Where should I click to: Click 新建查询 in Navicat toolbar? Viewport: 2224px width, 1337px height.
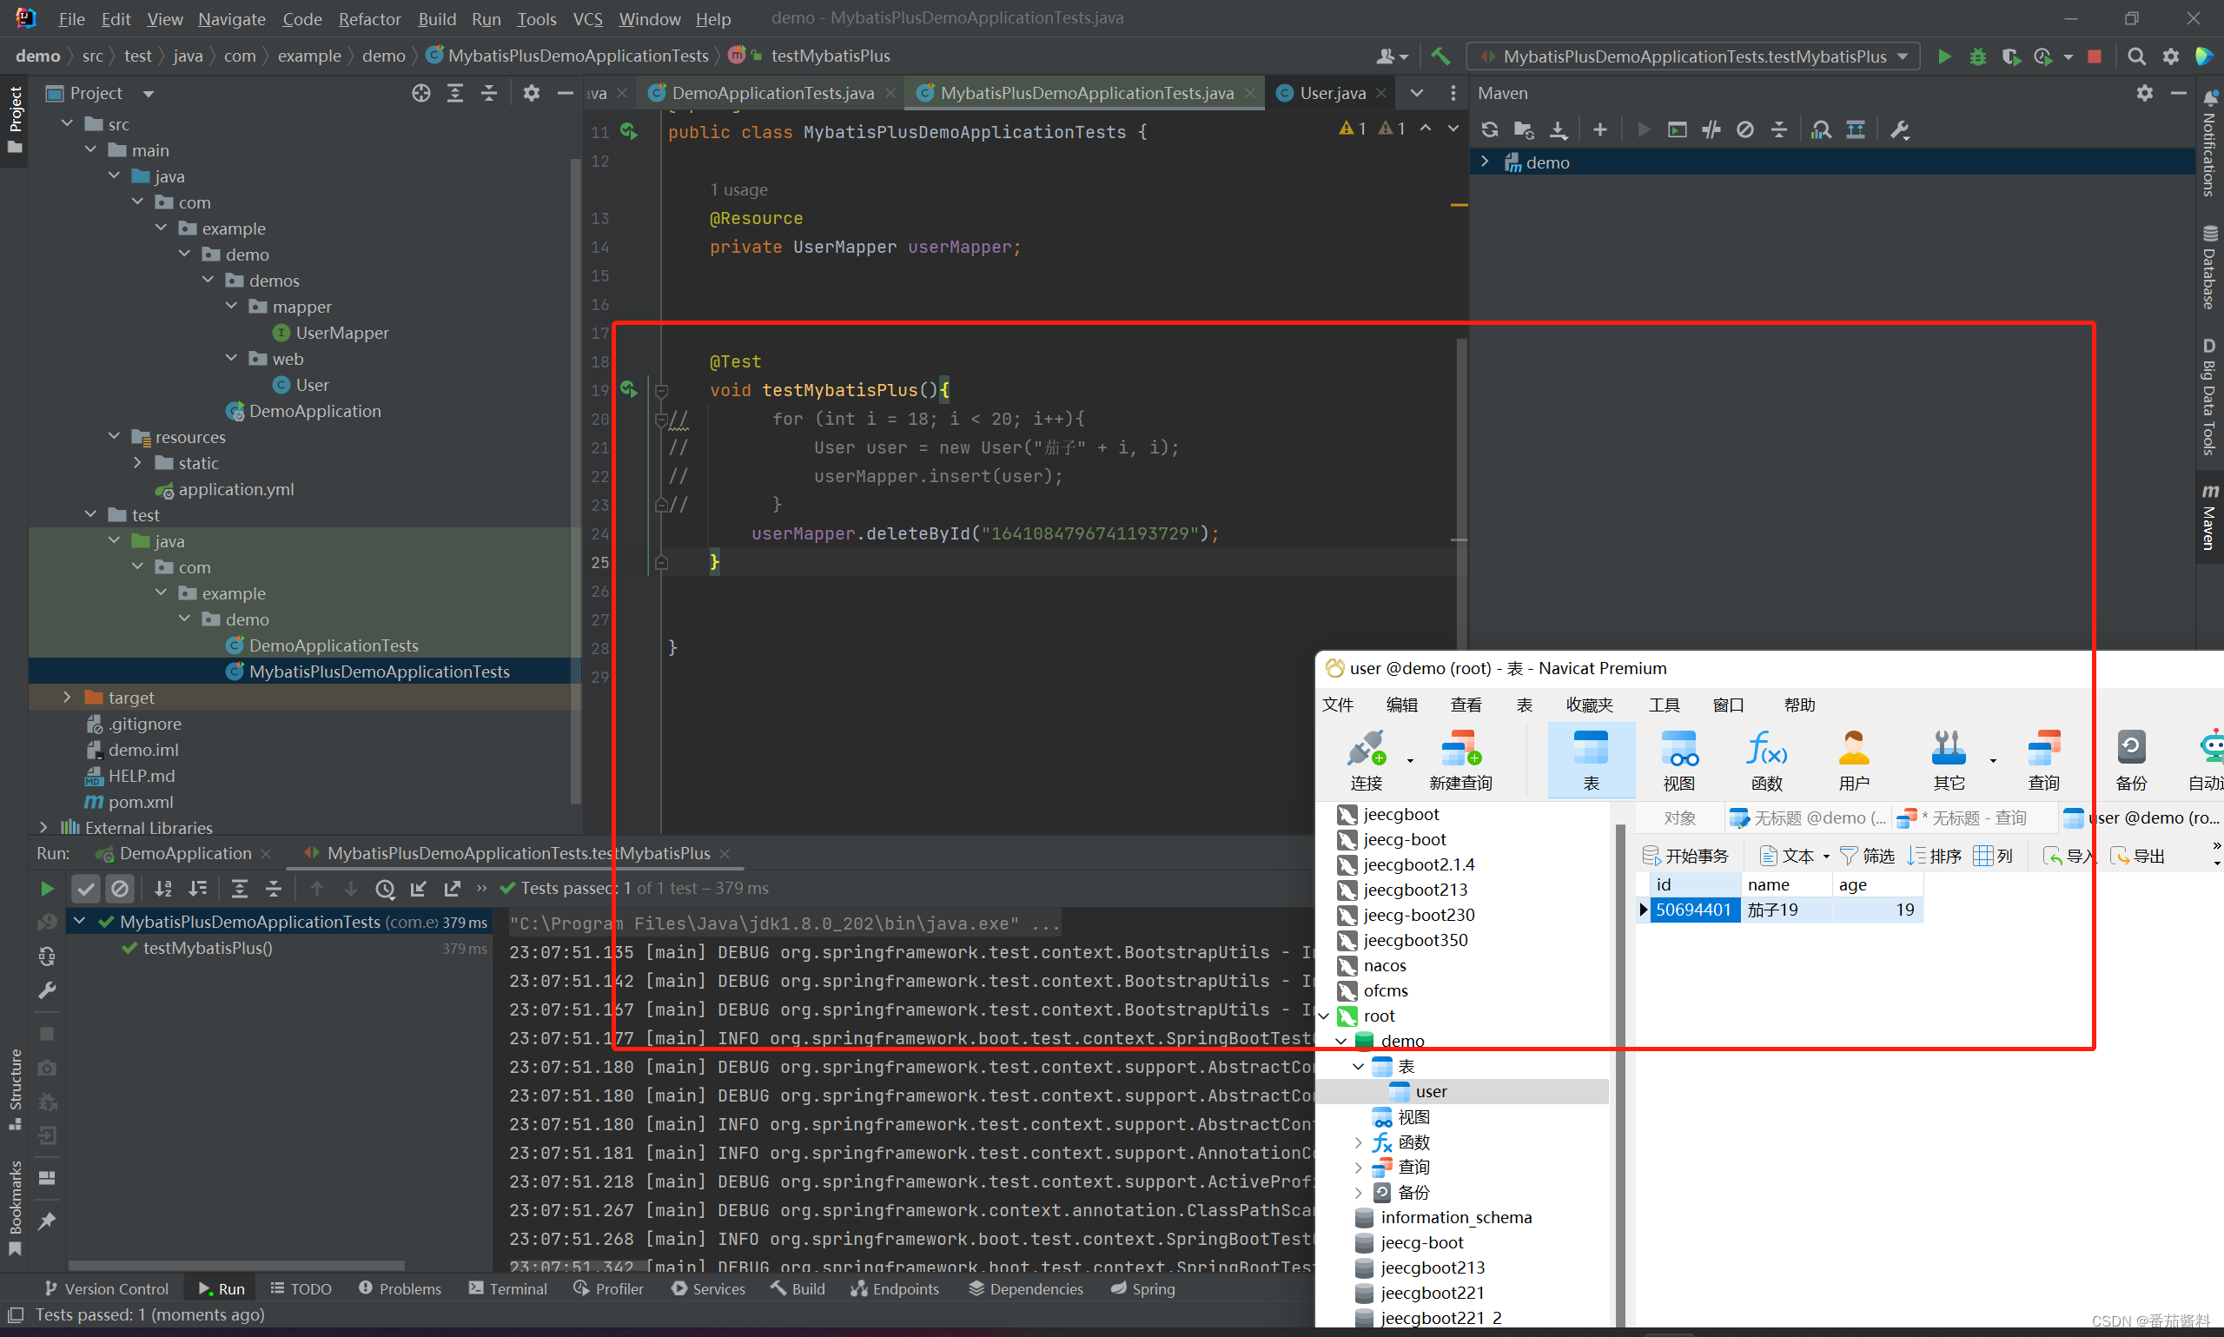pyautogui.click(x=1460, y=761)
